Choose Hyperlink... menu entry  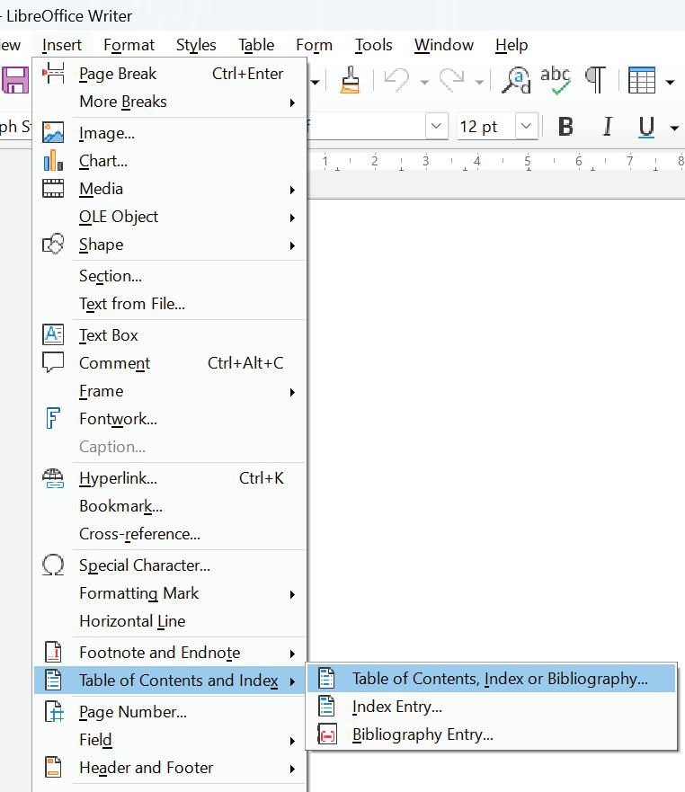170,478
